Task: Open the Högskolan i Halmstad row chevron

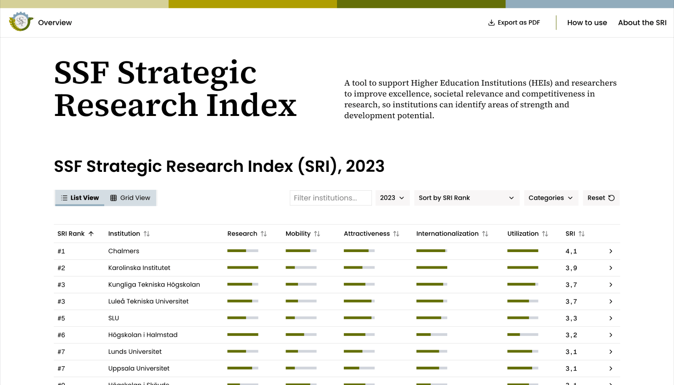Action: pyautogui.click(x=611, y=335)
